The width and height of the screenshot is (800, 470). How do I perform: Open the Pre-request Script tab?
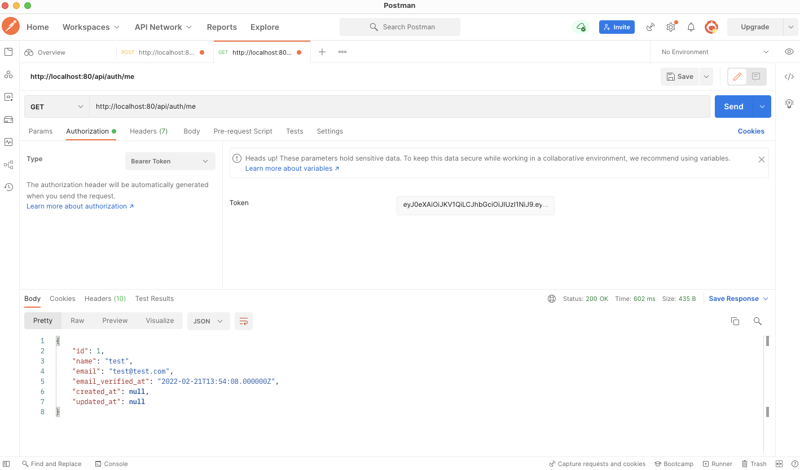click(243, 131)
